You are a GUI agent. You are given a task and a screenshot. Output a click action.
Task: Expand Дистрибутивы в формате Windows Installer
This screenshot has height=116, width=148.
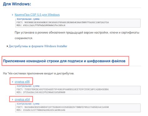38,46
